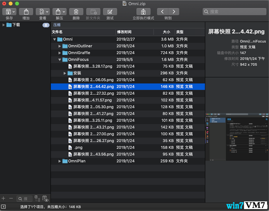Expand the 下载 sidebar item

point(3,25)
